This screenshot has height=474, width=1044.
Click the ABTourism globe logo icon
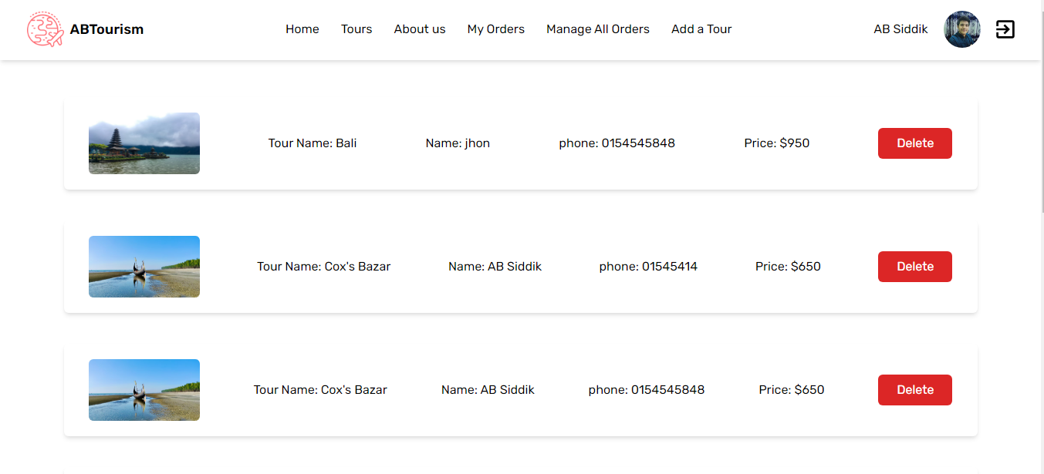[45, 29]
